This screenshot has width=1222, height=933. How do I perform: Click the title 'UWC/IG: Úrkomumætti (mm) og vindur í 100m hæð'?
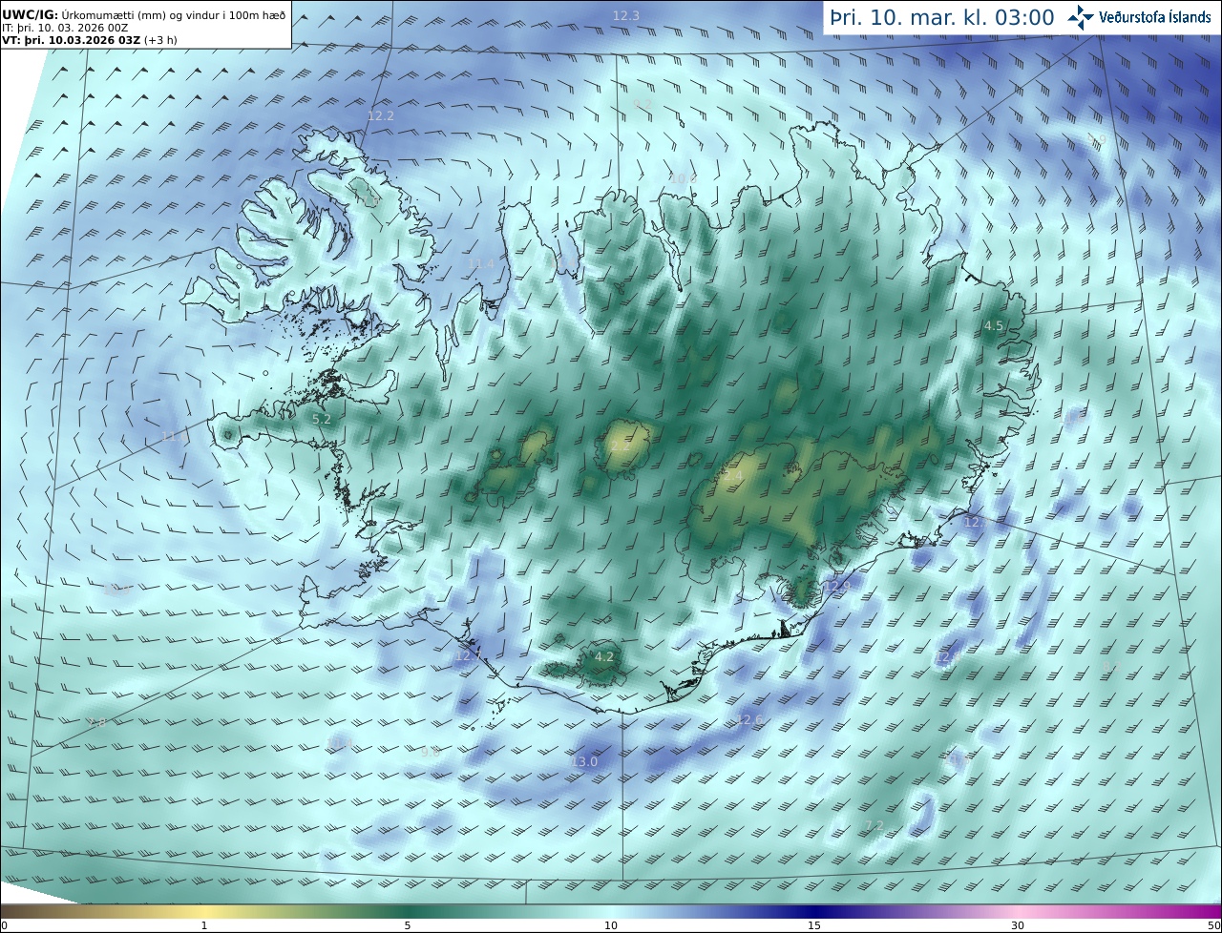(x=143, y=13)
